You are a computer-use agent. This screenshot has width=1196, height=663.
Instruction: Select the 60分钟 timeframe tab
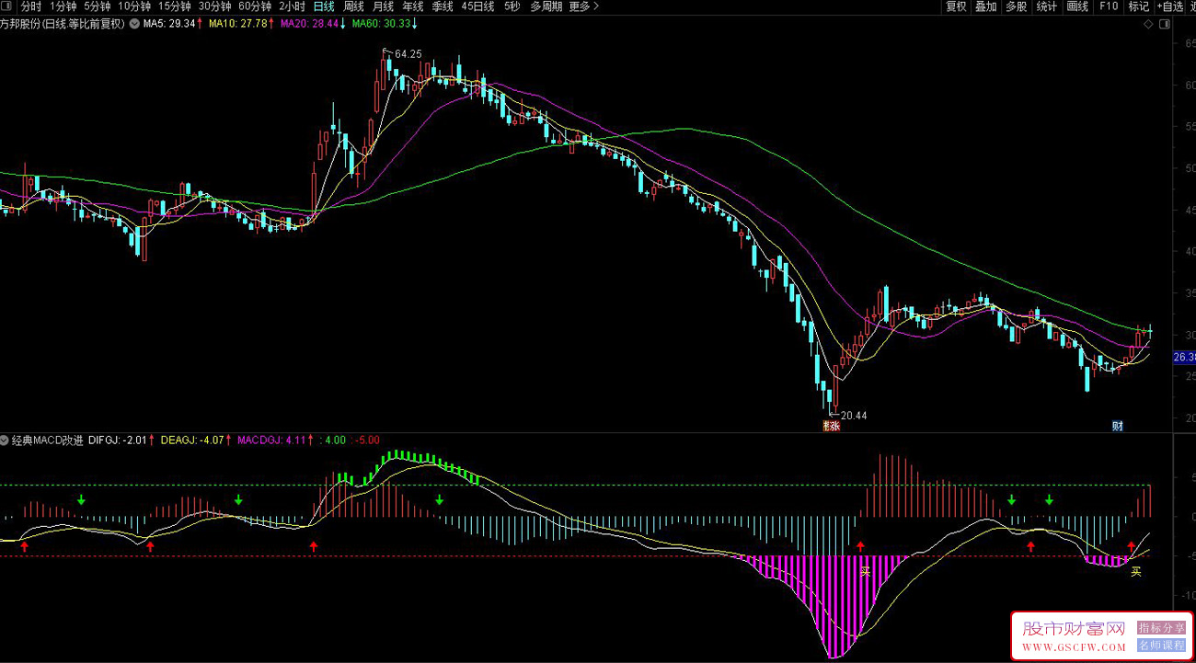(255, 6)
